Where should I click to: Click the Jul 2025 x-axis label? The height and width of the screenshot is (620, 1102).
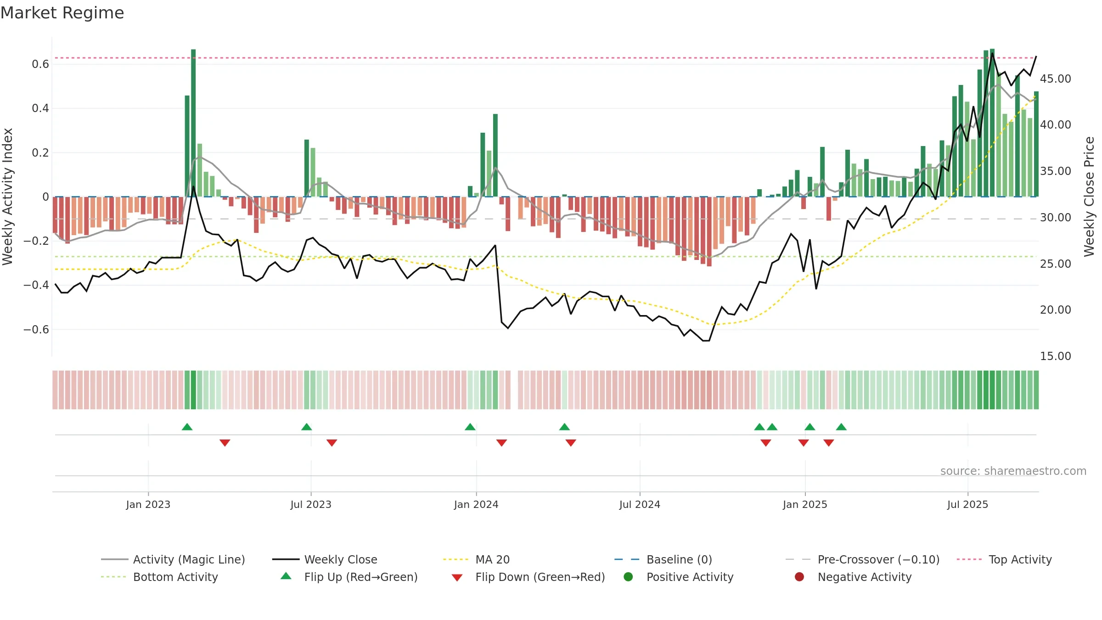pos(967,504)
